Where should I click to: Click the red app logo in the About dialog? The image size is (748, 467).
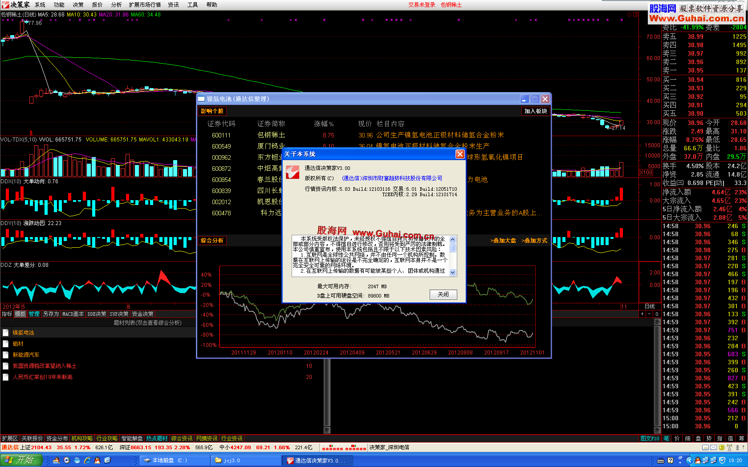click(293, 172)
